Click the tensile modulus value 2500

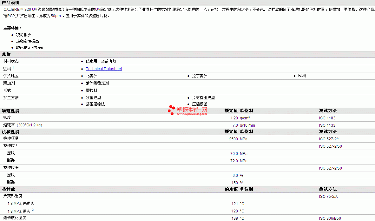(234, 139)
